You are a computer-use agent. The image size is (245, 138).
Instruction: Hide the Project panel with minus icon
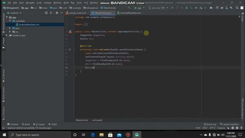tap(62, 13)
